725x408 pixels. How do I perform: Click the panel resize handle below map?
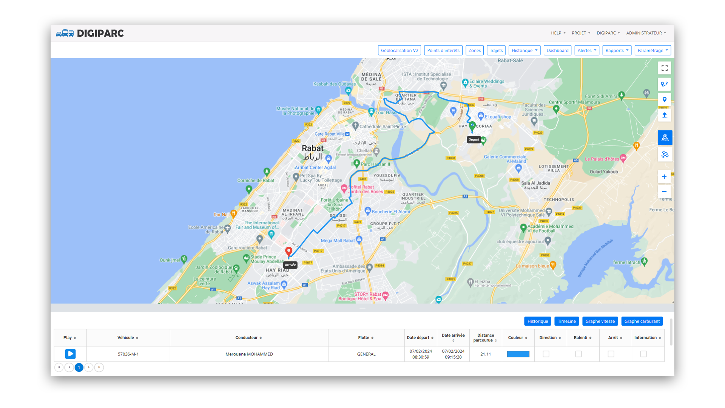(362, 308)
